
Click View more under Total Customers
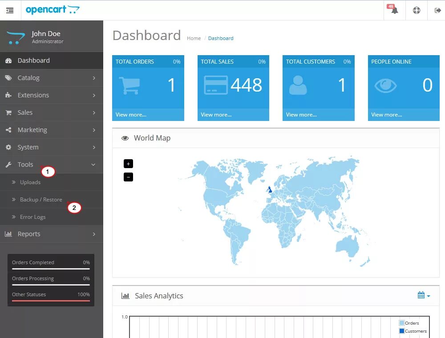[x=301, y=115]
